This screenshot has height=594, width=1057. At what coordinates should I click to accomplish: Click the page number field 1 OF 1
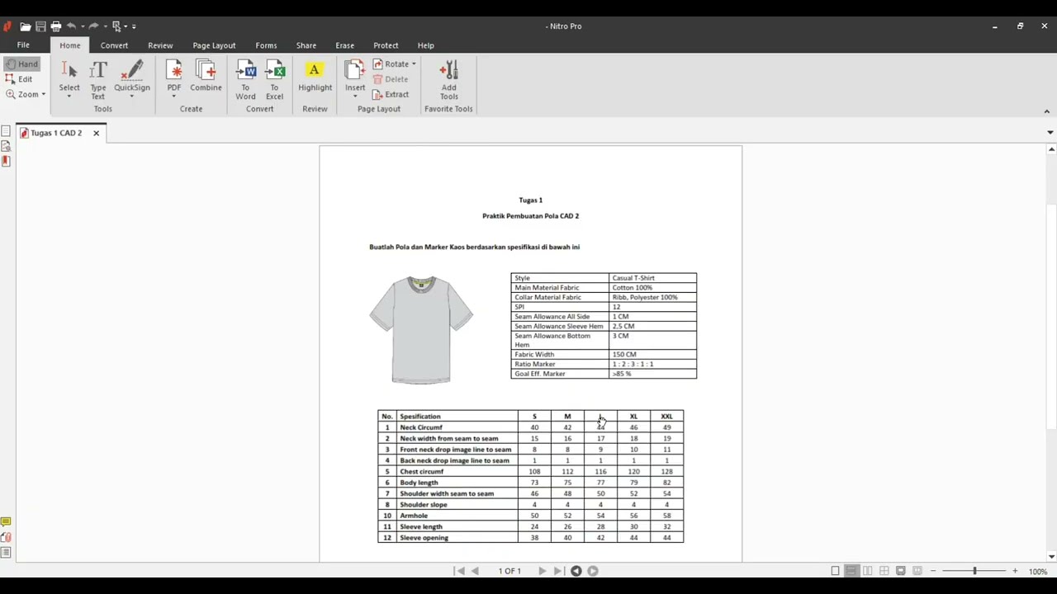[x=510, y=571]
